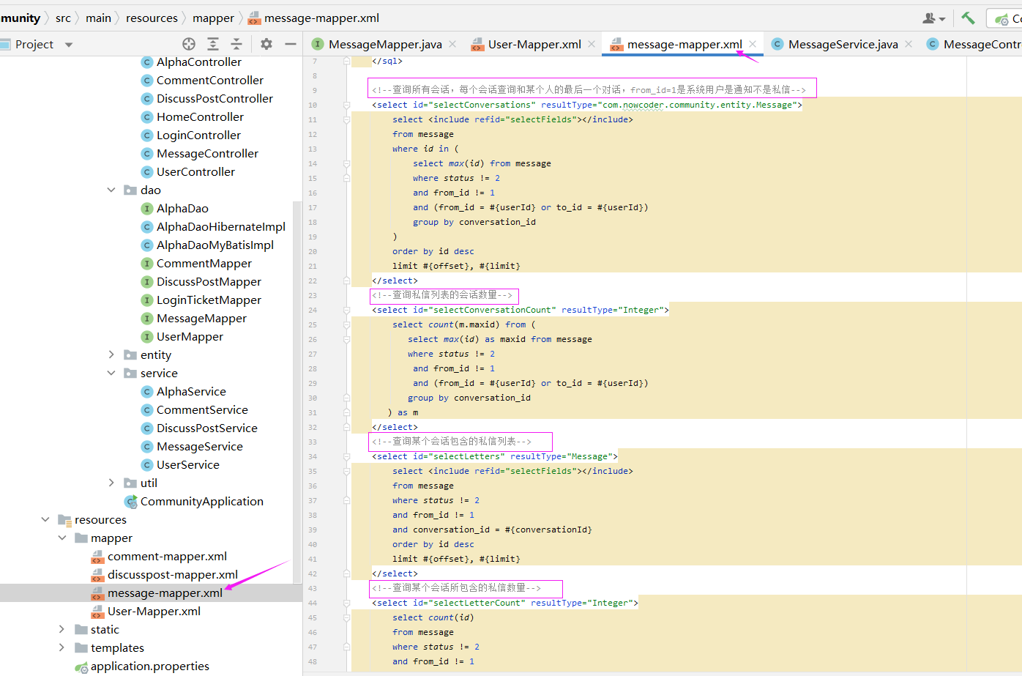1022x676 pixels.
Task: Click message-mapper.xml in the breadcrumb
Action: tap(321, 18)
